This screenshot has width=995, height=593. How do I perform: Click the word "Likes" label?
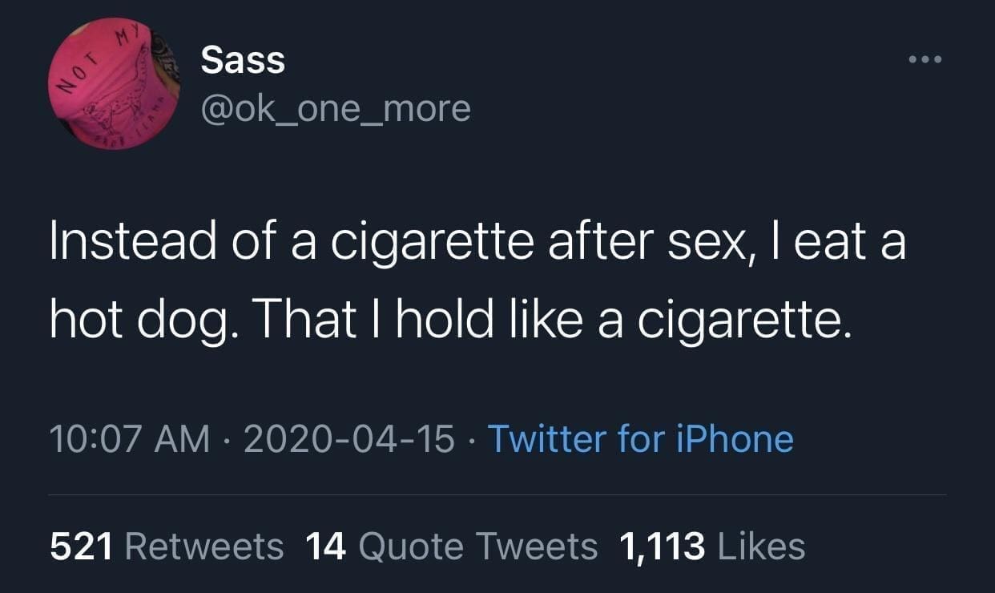pos(762,547)
